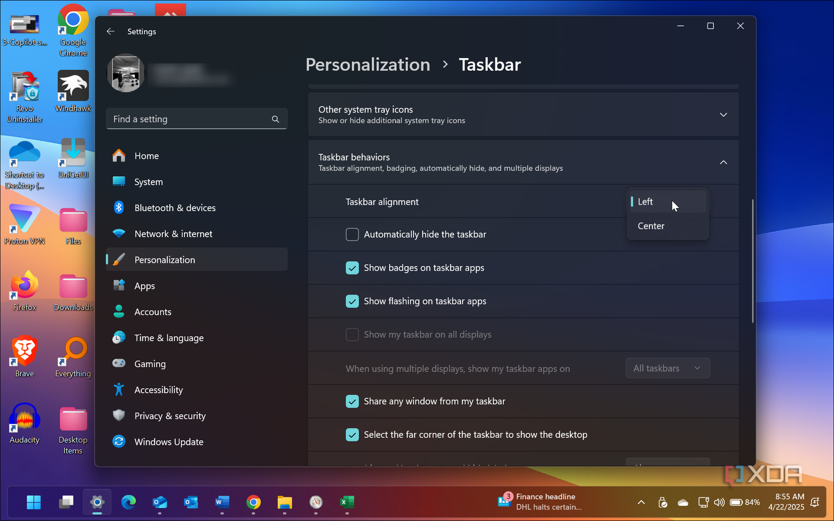
Task: Expand Other system tray icons section
Action: click(723, 115)
